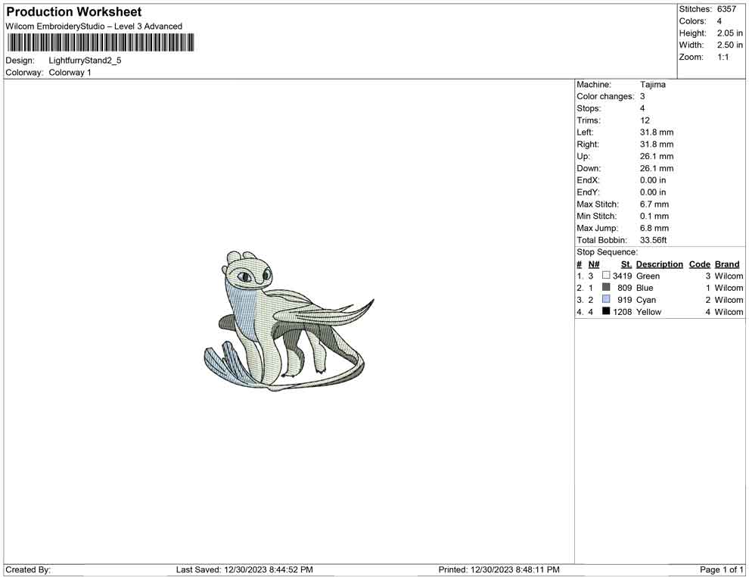
Task: Click the Machine value Tajima
Action: point(652,84)
